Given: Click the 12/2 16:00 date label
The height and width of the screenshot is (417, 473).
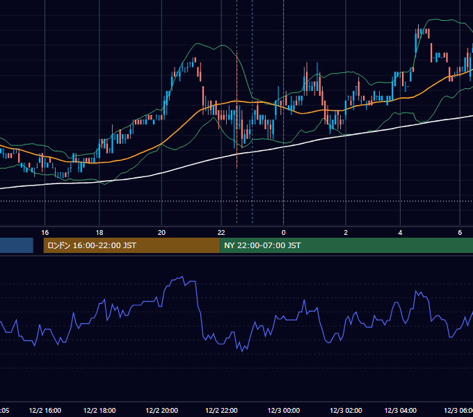Looking at the screenshot, I should [x=45, y=410].
